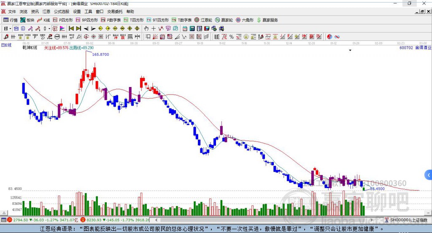Click the 出局线=89.290 indicator text

tap(81, 48)
